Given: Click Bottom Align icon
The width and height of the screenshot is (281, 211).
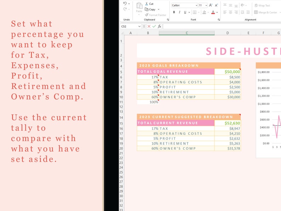Looking at the screenshot, I should tap(236, 5).
